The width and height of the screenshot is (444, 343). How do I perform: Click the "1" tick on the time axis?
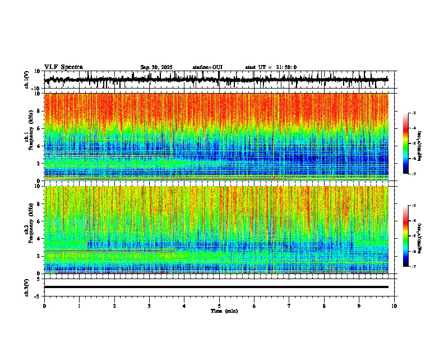tap(79, 306)
